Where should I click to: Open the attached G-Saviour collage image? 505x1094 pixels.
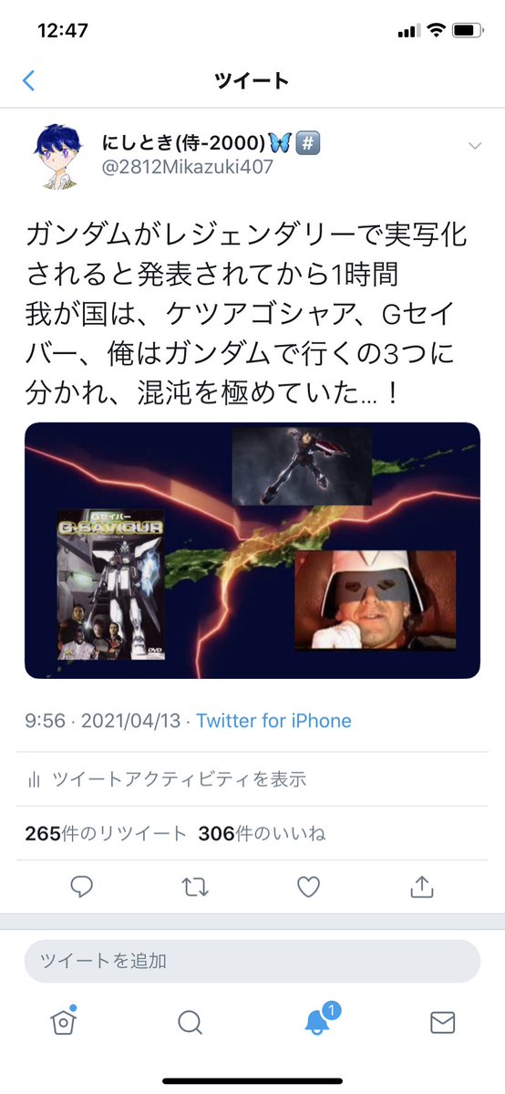pyautogui.click(x=252, y=550)
